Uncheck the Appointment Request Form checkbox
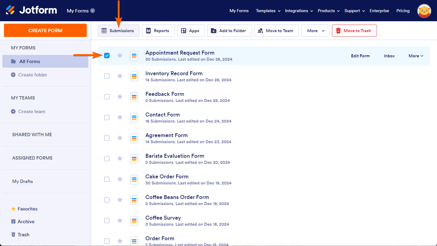Viewport: 437px width, 246px height. tap(107, 56)
